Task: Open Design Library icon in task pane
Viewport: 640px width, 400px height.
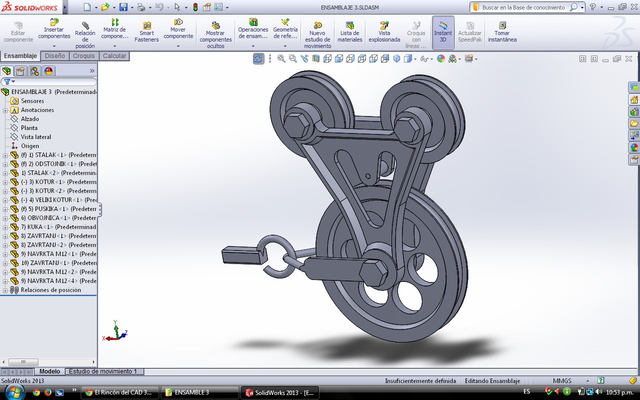Action: pos(634,111)
